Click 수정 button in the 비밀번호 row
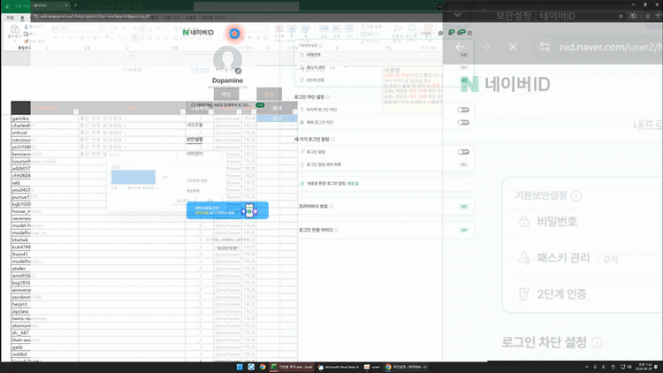This screenshot has height=373, width=663. [464, 55]
